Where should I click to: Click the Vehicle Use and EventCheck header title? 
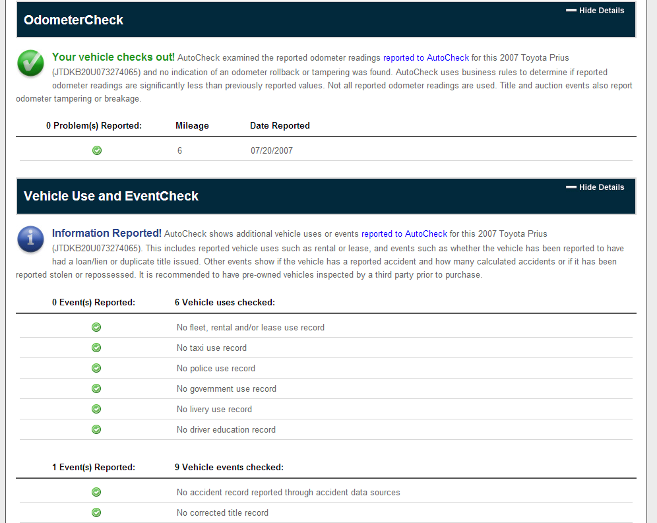click(111, 196)
